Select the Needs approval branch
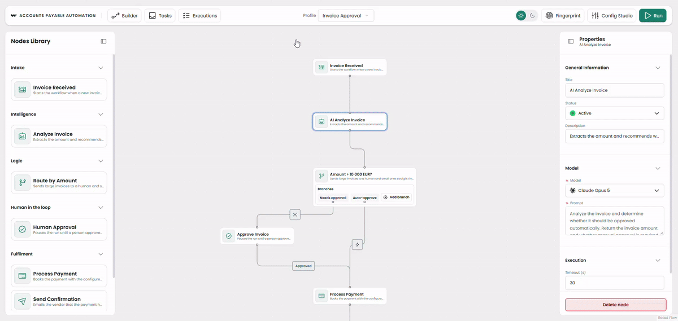678x321 pixels. (333, 197)
